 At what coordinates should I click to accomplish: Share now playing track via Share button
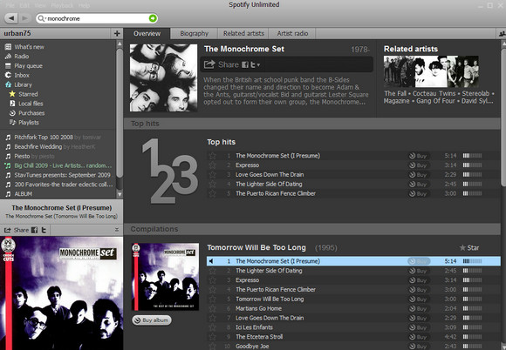[x=17, y=230]
